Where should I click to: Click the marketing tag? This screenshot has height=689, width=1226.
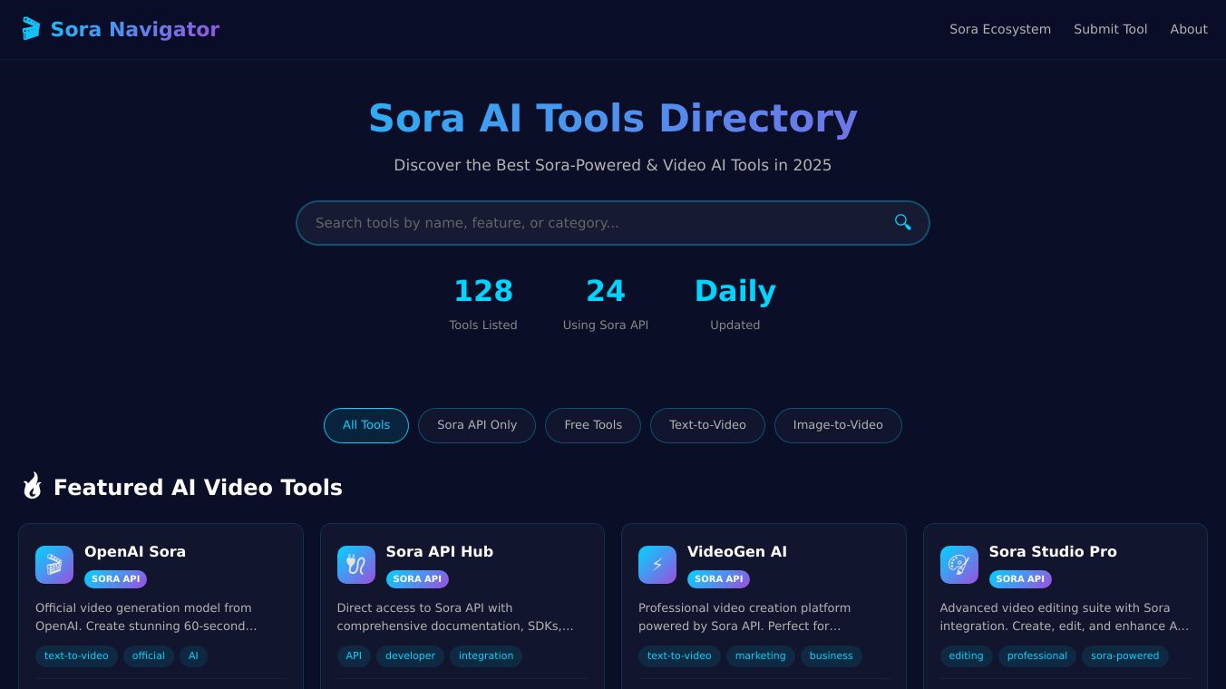pyautogui.click(x=761, y=656)
